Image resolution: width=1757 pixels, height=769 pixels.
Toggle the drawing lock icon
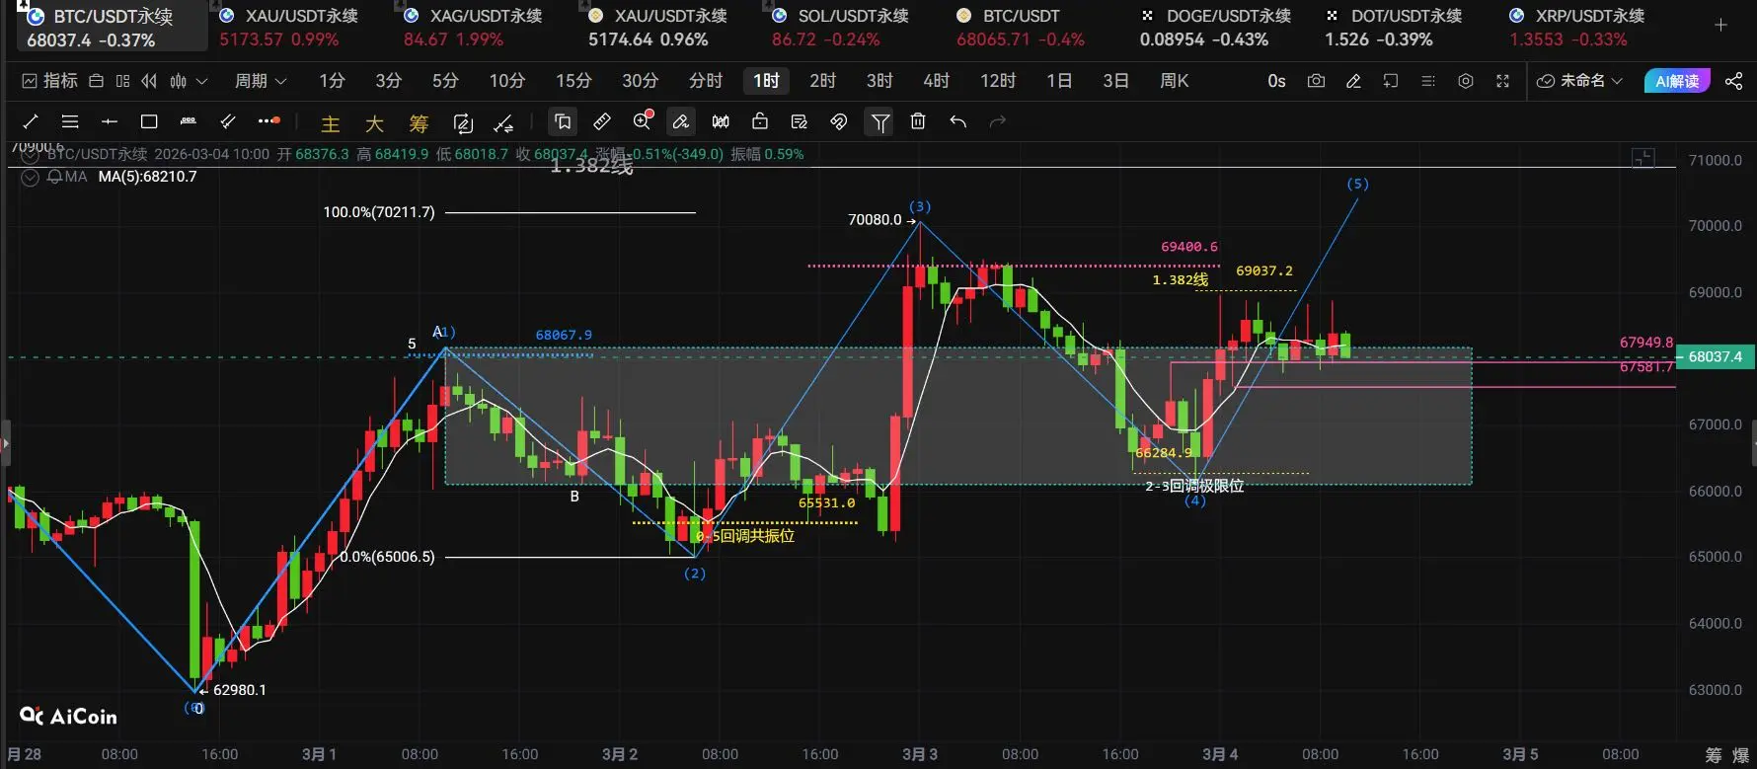[x=760, y=121]
